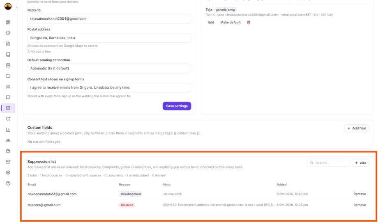Open the settings gear icon in sidebar
Screen dimensions: 378x222
(x=8, y=172)
